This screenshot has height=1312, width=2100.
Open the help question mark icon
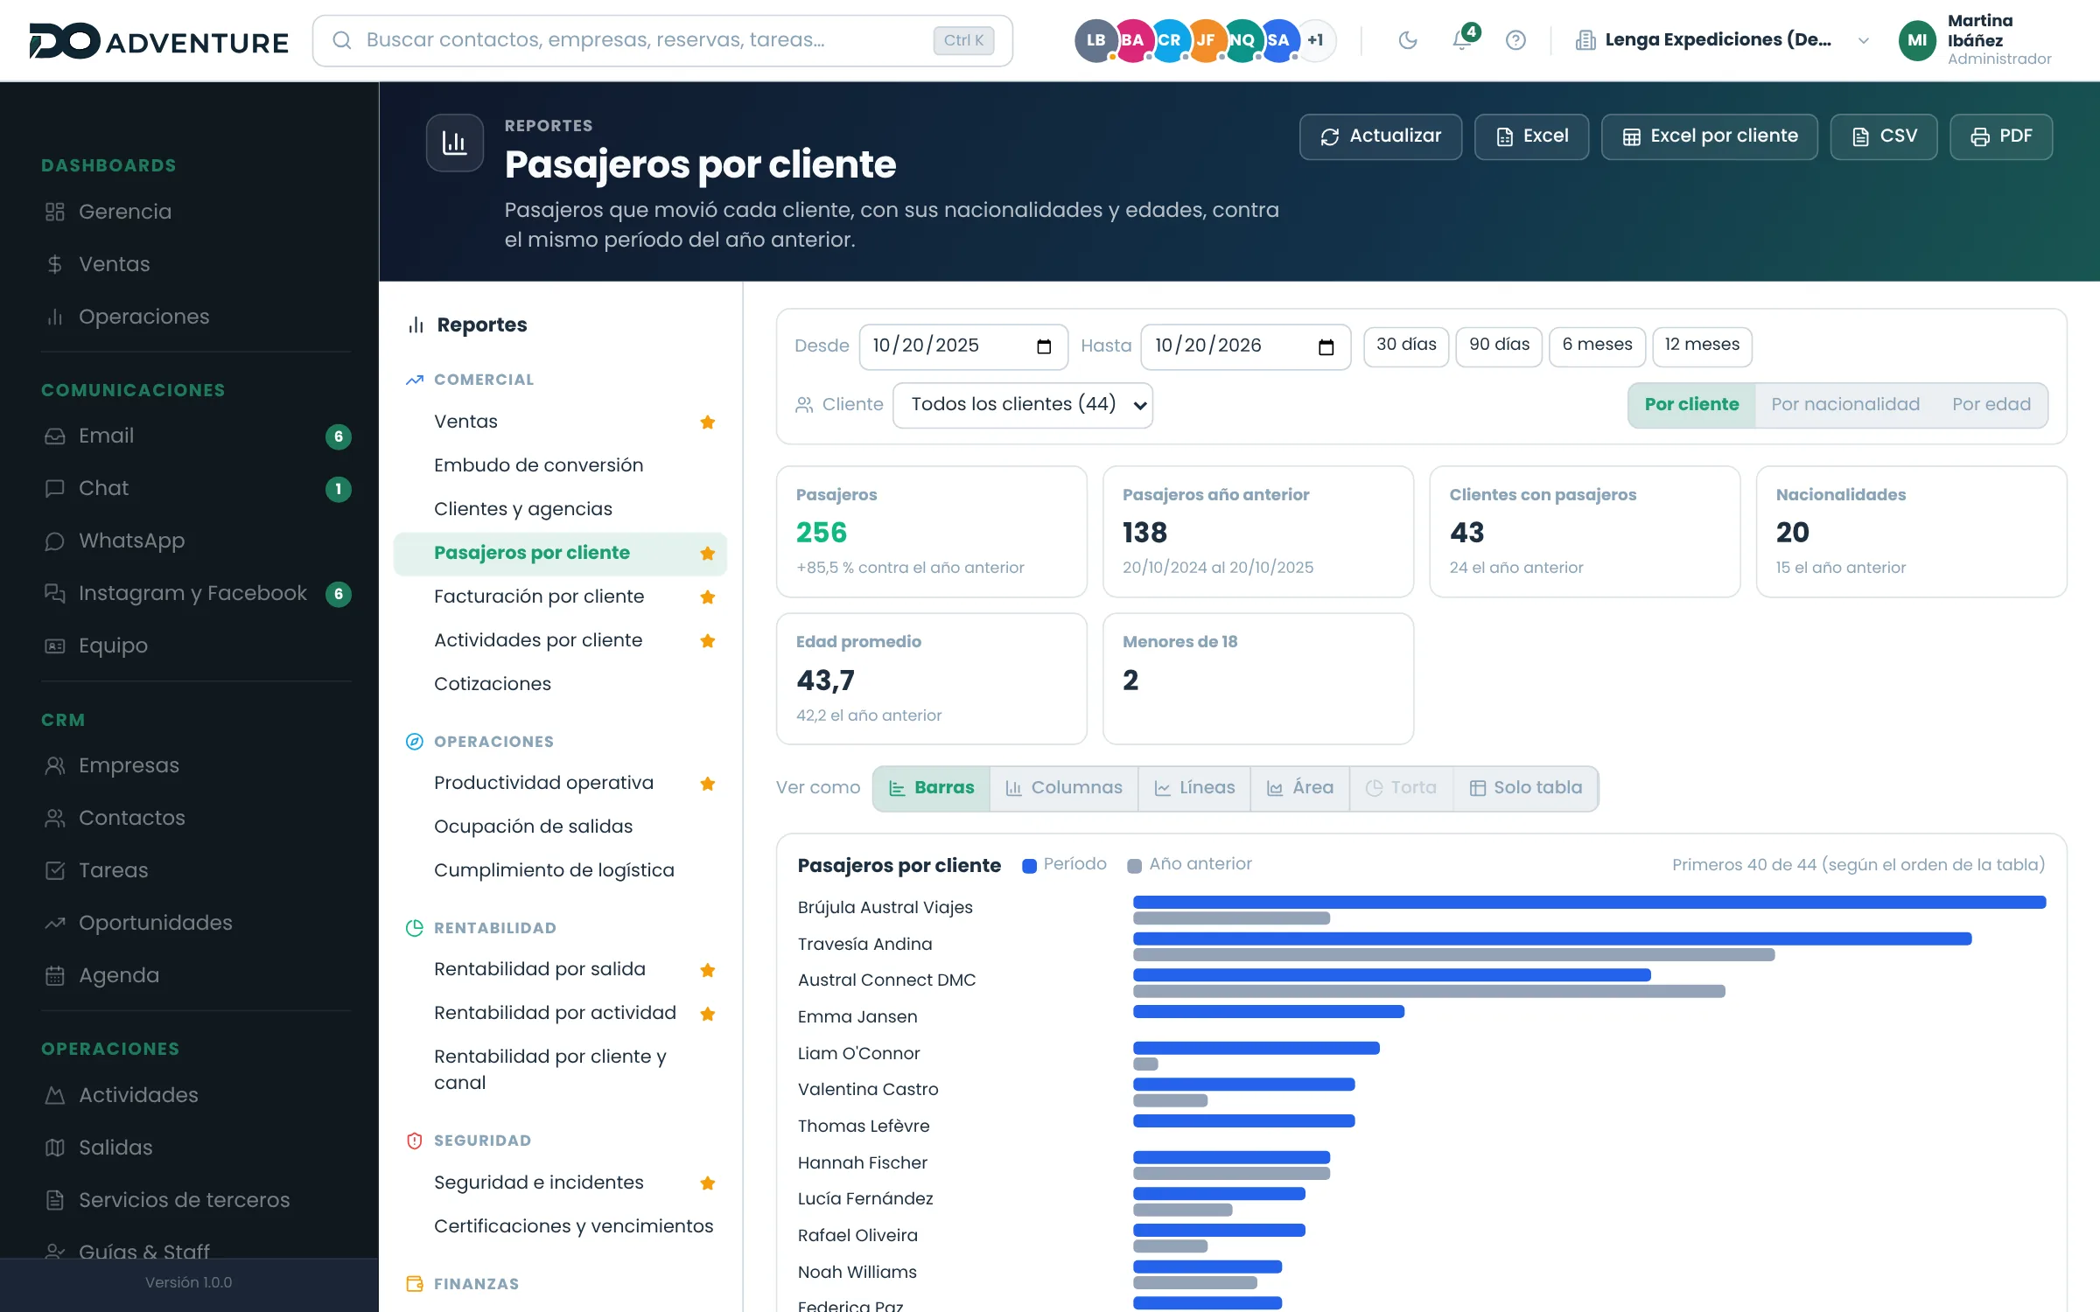(x=1515, y=40)
